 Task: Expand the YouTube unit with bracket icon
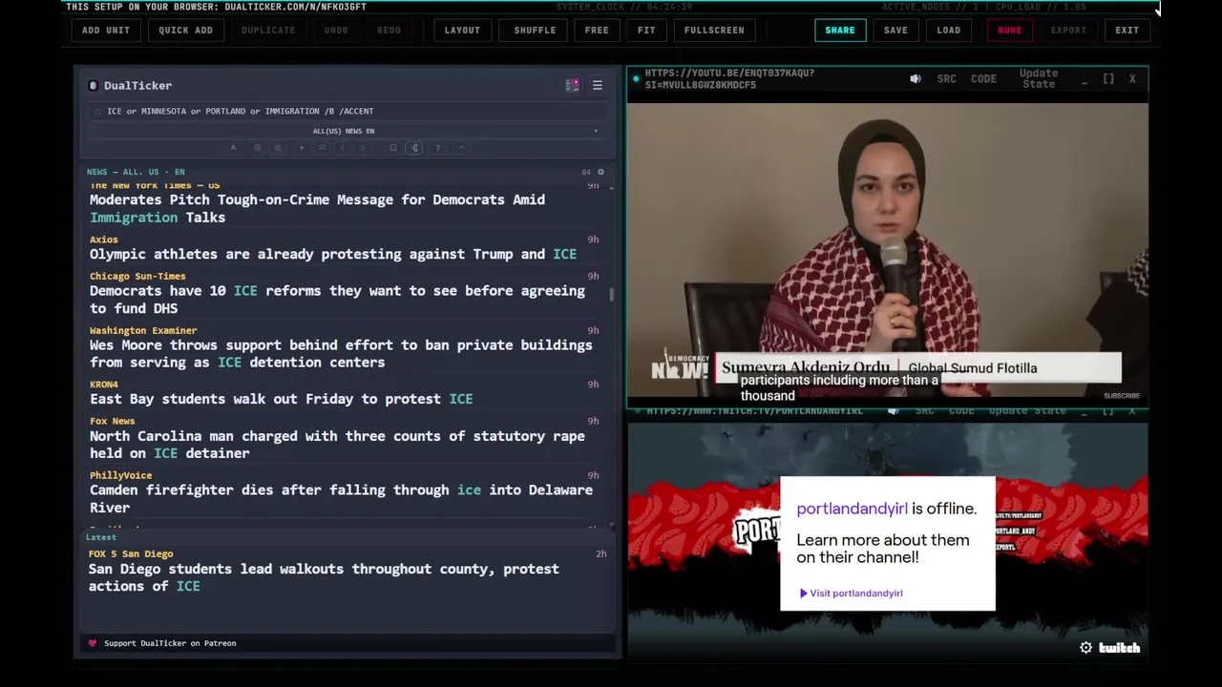[1108, 79]
